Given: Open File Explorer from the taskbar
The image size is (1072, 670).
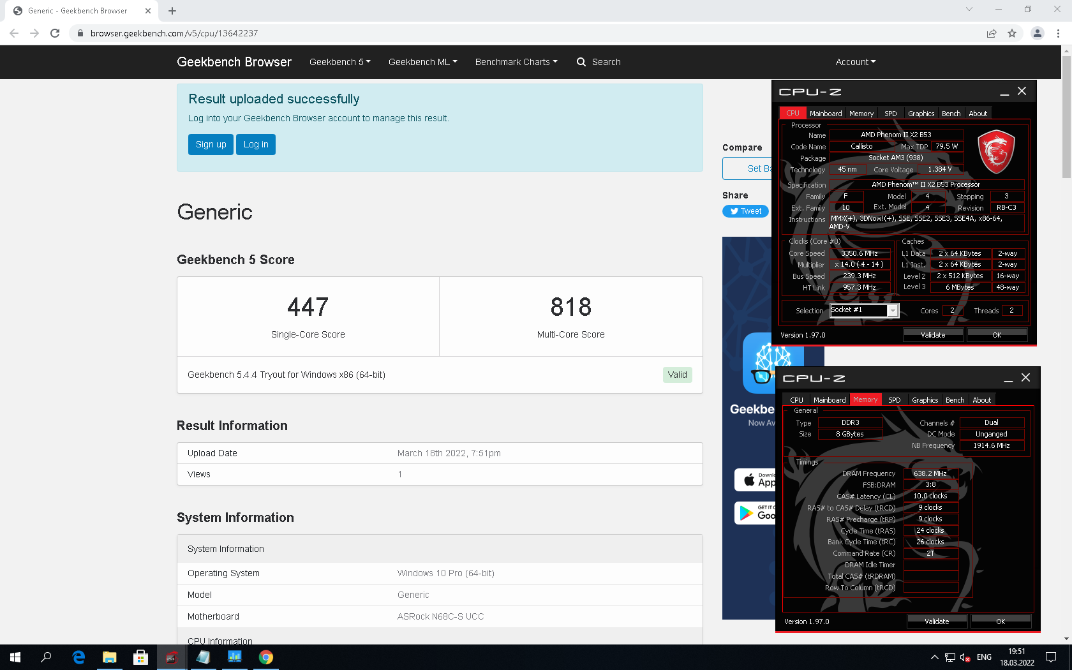Looking at the screenshot, I should 110,657.
